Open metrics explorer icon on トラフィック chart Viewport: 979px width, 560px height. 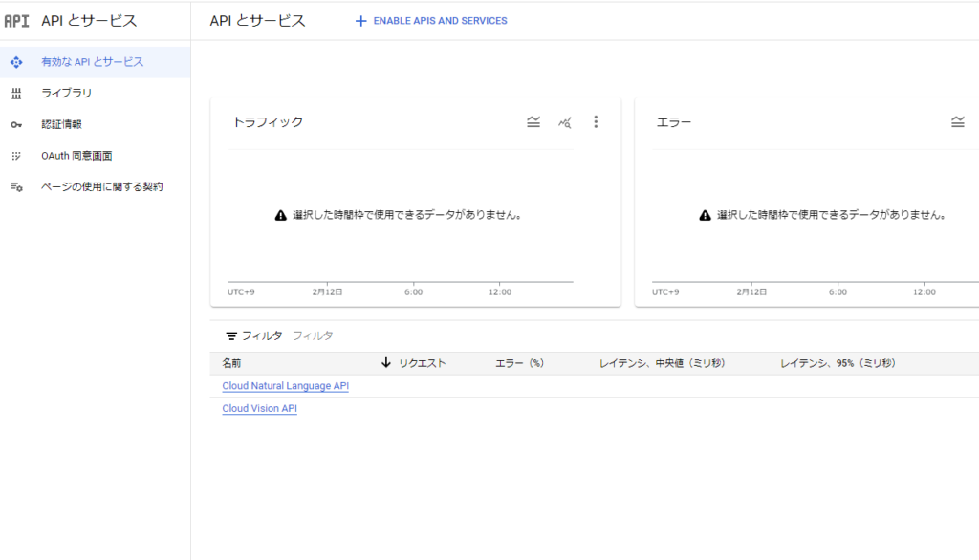pyautogui.click(x=564, y=122)
